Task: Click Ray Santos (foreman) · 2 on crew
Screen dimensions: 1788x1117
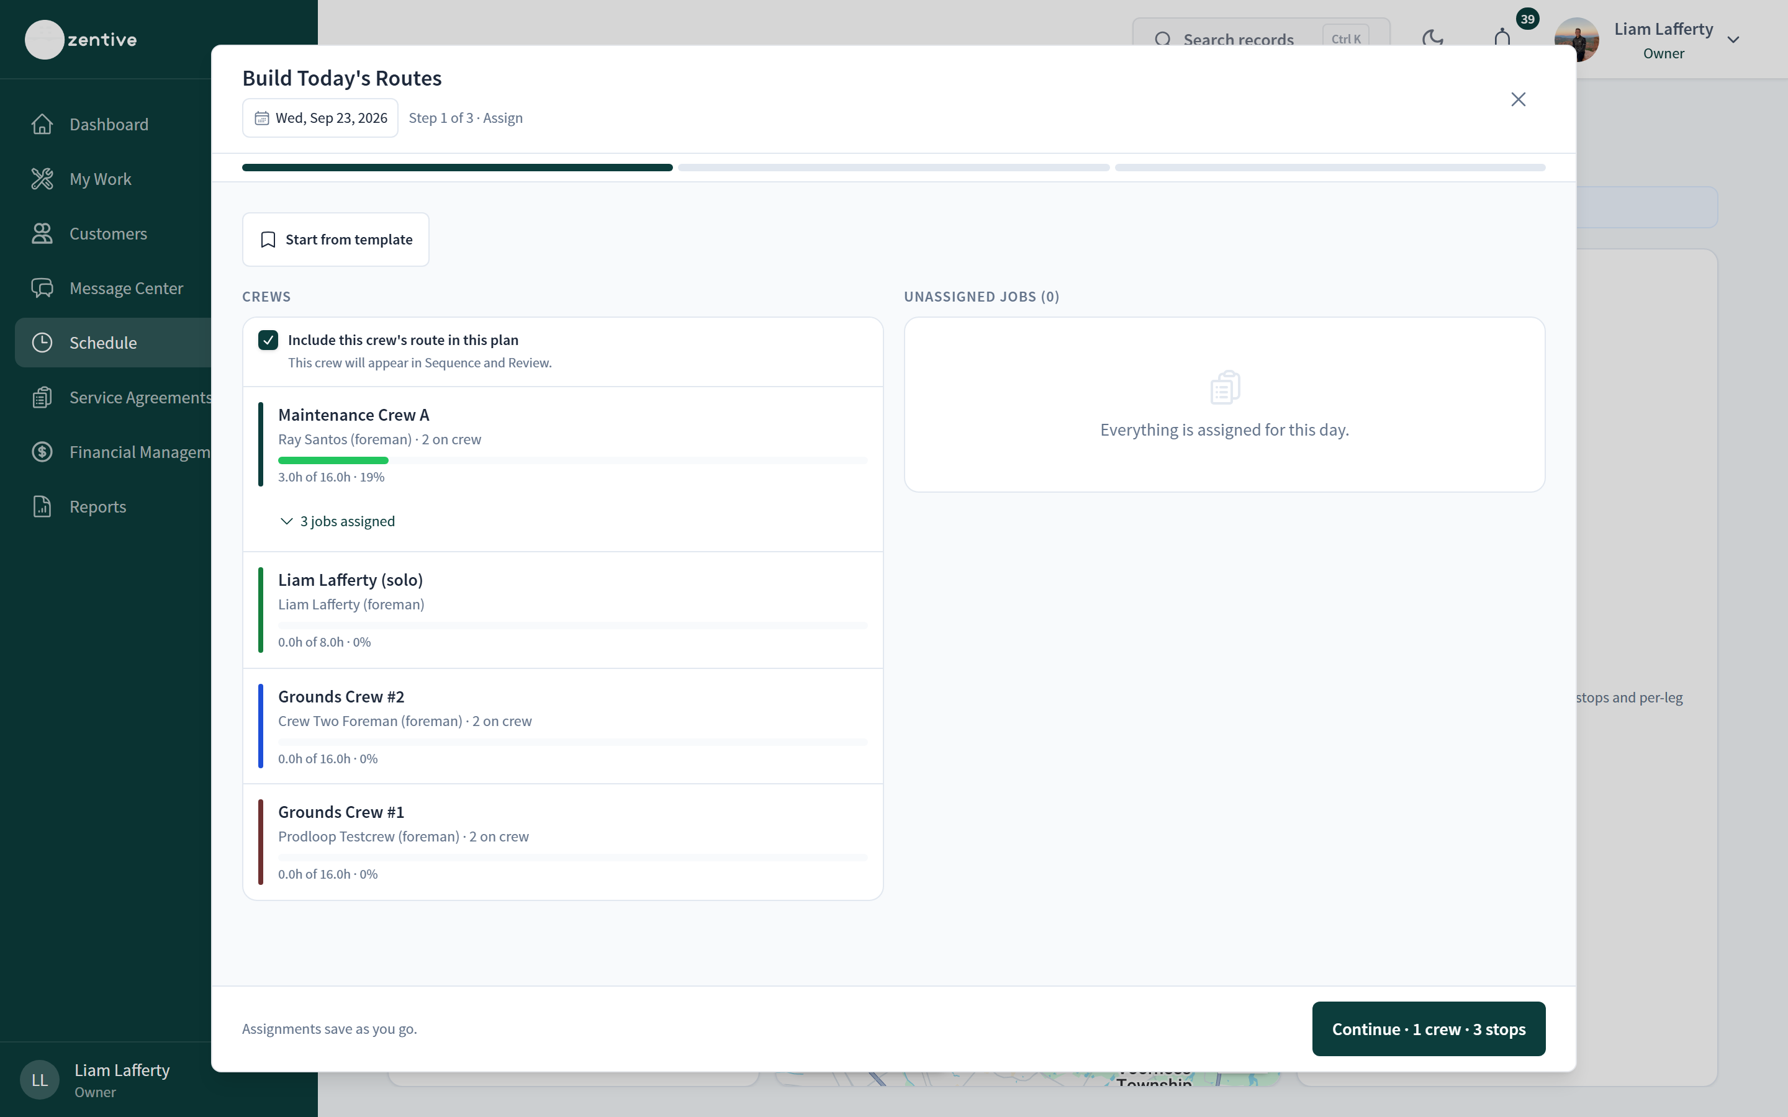Action: point(379,439)
